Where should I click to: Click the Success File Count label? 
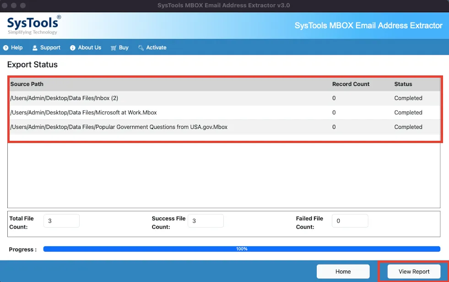click(169, 223)
